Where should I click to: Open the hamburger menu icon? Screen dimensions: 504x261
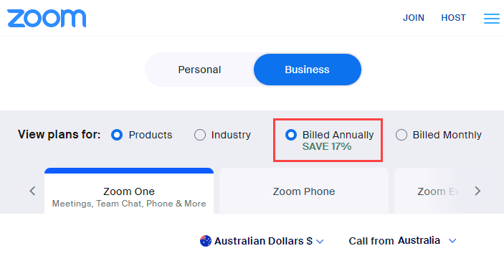coord(492,19)
